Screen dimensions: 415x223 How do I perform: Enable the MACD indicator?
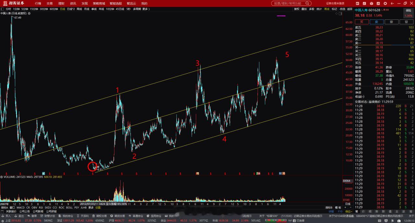click(x=21, y=207)
